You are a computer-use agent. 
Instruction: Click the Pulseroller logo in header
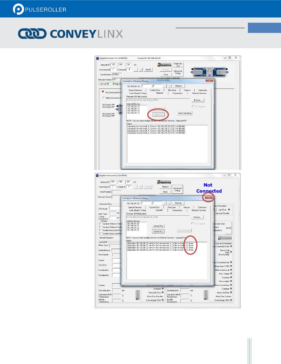39,9
